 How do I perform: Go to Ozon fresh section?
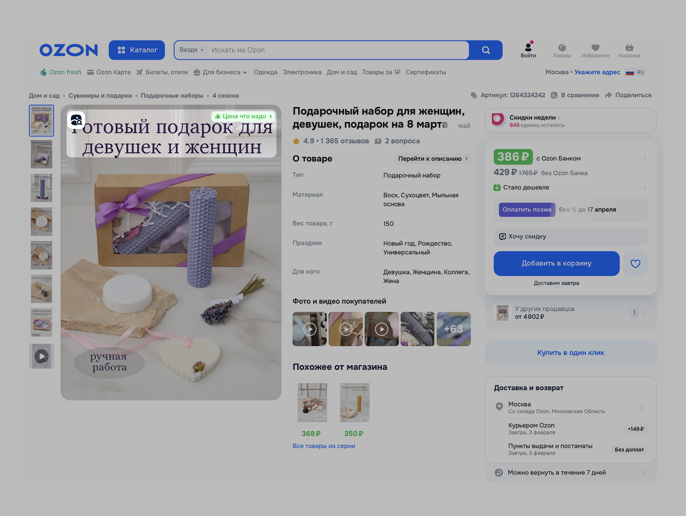click(x=61, y=72)
